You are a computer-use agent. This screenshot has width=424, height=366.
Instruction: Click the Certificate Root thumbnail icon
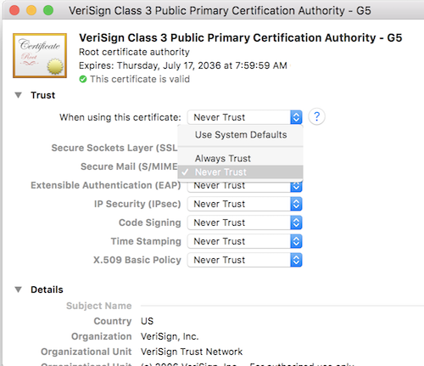click(40, 55)
